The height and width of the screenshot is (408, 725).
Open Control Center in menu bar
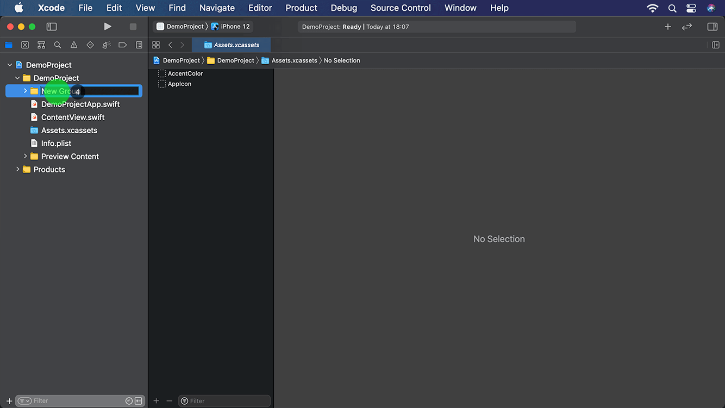[691, 8]
